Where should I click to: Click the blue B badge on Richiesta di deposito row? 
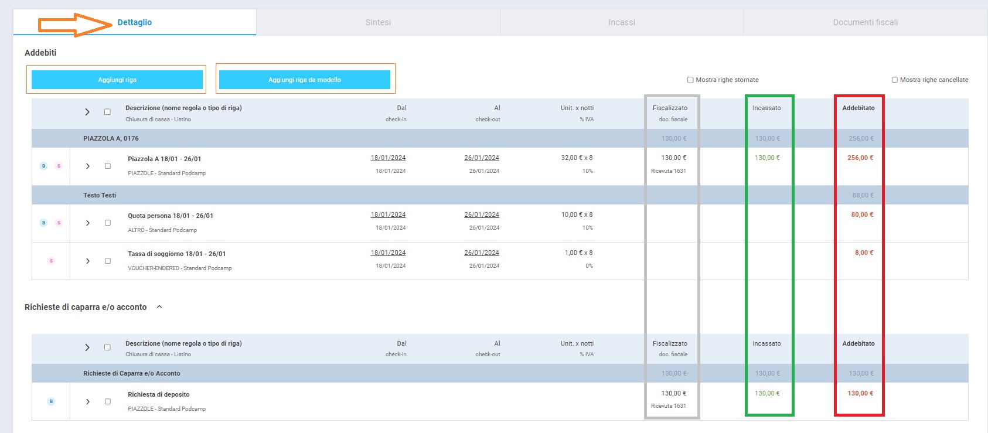coord(51,401)
